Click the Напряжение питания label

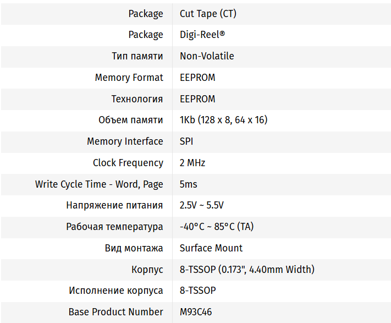114,205
